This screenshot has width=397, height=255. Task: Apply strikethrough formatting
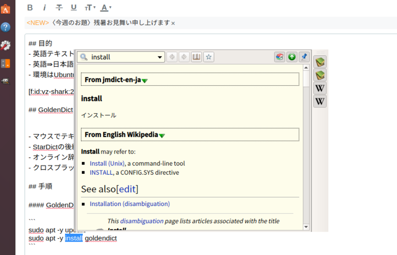tap(59, 7)
